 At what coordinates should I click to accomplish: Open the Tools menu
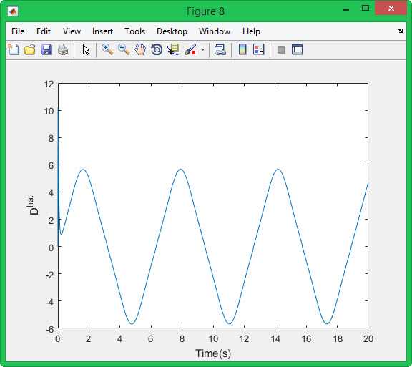(x=134, y=31)
